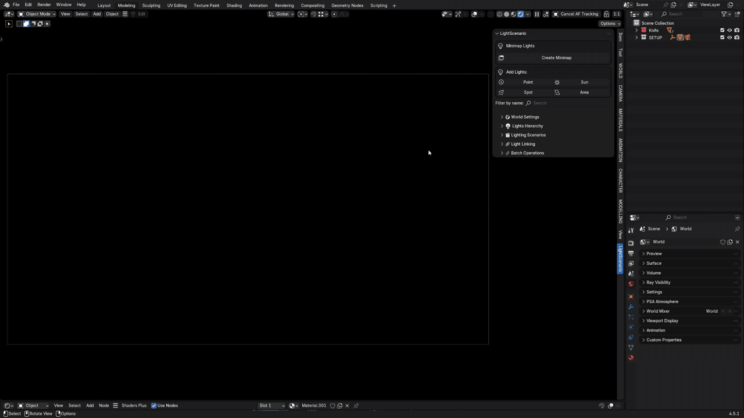Expand the PSA Atmosphere panel
The image size is (744, 418).
[689, 302]
